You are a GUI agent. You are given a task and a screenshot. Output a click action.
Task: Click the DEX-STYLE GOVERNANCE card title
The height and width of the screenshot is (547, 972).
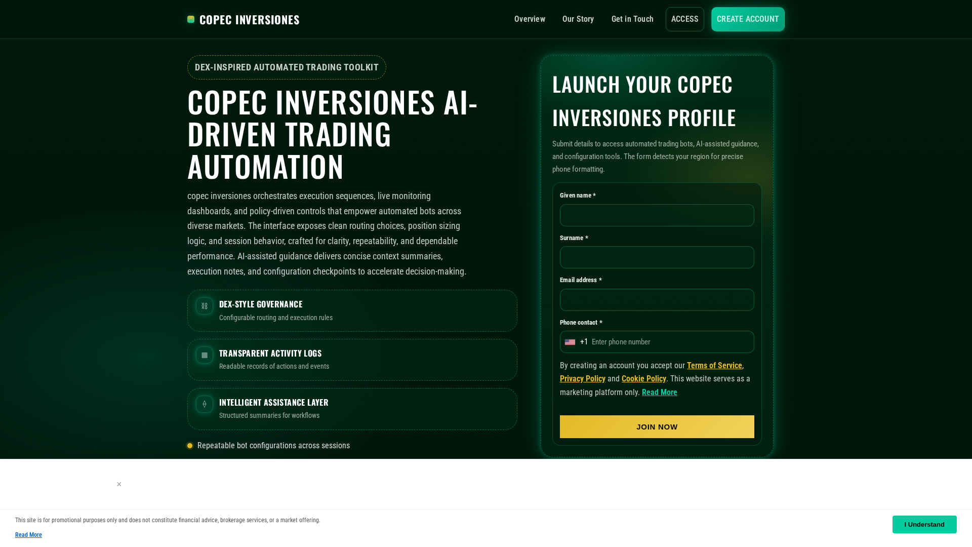pos(261,304)
